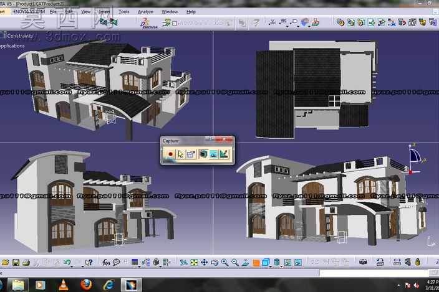Focus the command line input field
Viewport: 439px width, 292px height.
click(x=374, y=273)
